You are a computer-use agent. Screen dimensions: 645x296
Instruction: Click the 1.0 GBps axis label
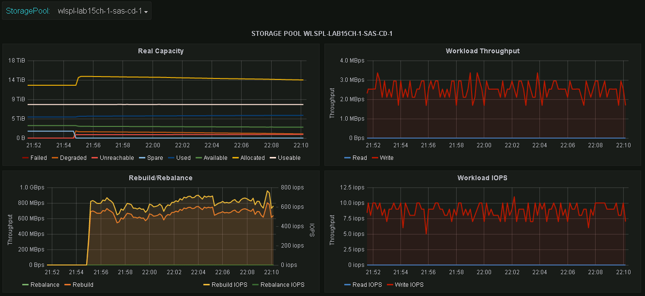coord(31,187)
